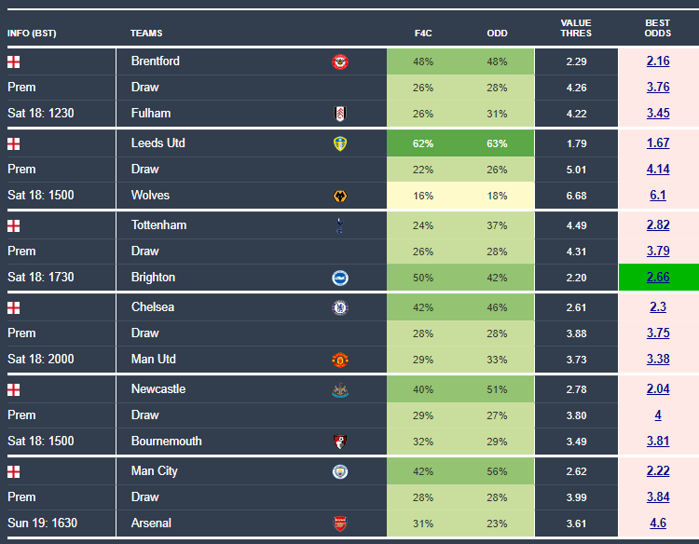Open Brentford best odds 2.16 link
Viewport: 699px width, 544px height.
click(658, 61)
